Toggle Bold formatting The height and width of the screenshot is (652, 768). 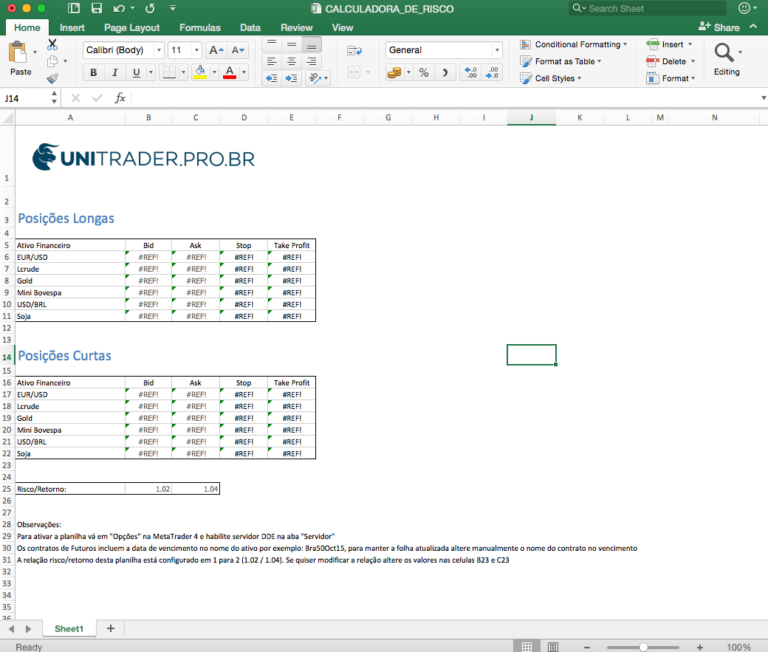[93, 72]
